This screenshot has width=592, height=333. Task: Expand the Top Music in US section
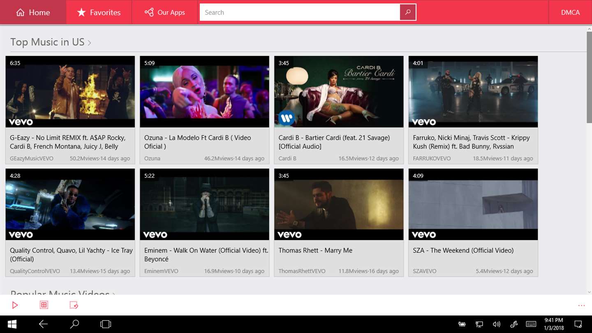[x=51, y=42]
